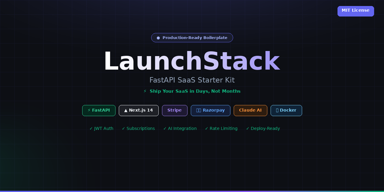Click the Razorpay badge icon
The height and width of the screenshot is (192, 384).
(x=199, y=110)
